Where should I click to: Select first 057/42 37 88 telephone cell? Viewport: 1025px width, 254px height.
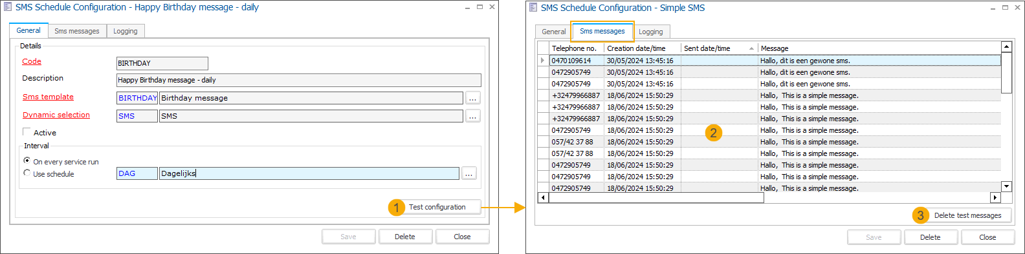[x=577, y=142]
